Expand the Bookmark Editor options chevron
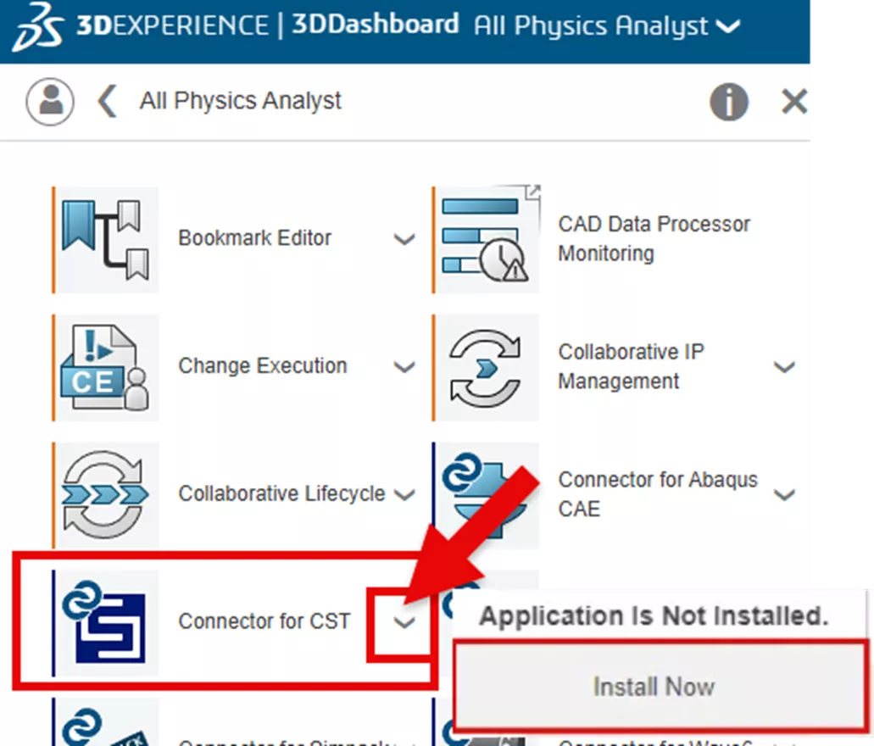The width and height of the screenshot is (874, 746). [404, 239]
